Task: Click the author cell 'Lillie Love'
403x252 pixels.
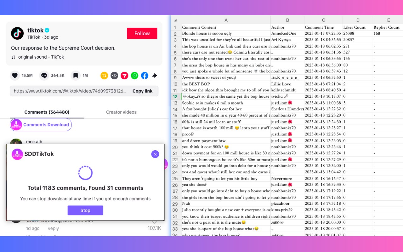Action: pos(287,84)
